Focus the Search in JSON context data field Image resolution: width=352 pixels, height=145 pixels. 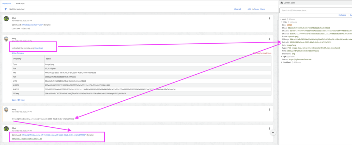tap(316, 10)
